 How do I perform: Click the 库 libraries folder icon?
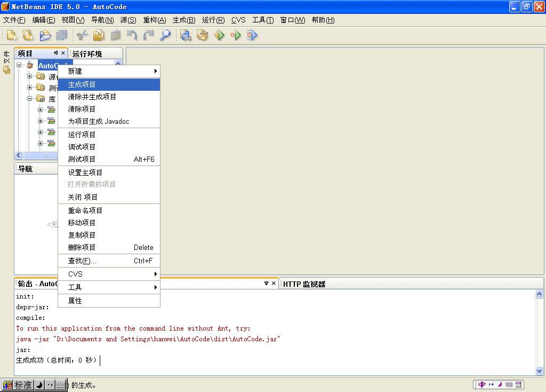pos(41,99)
